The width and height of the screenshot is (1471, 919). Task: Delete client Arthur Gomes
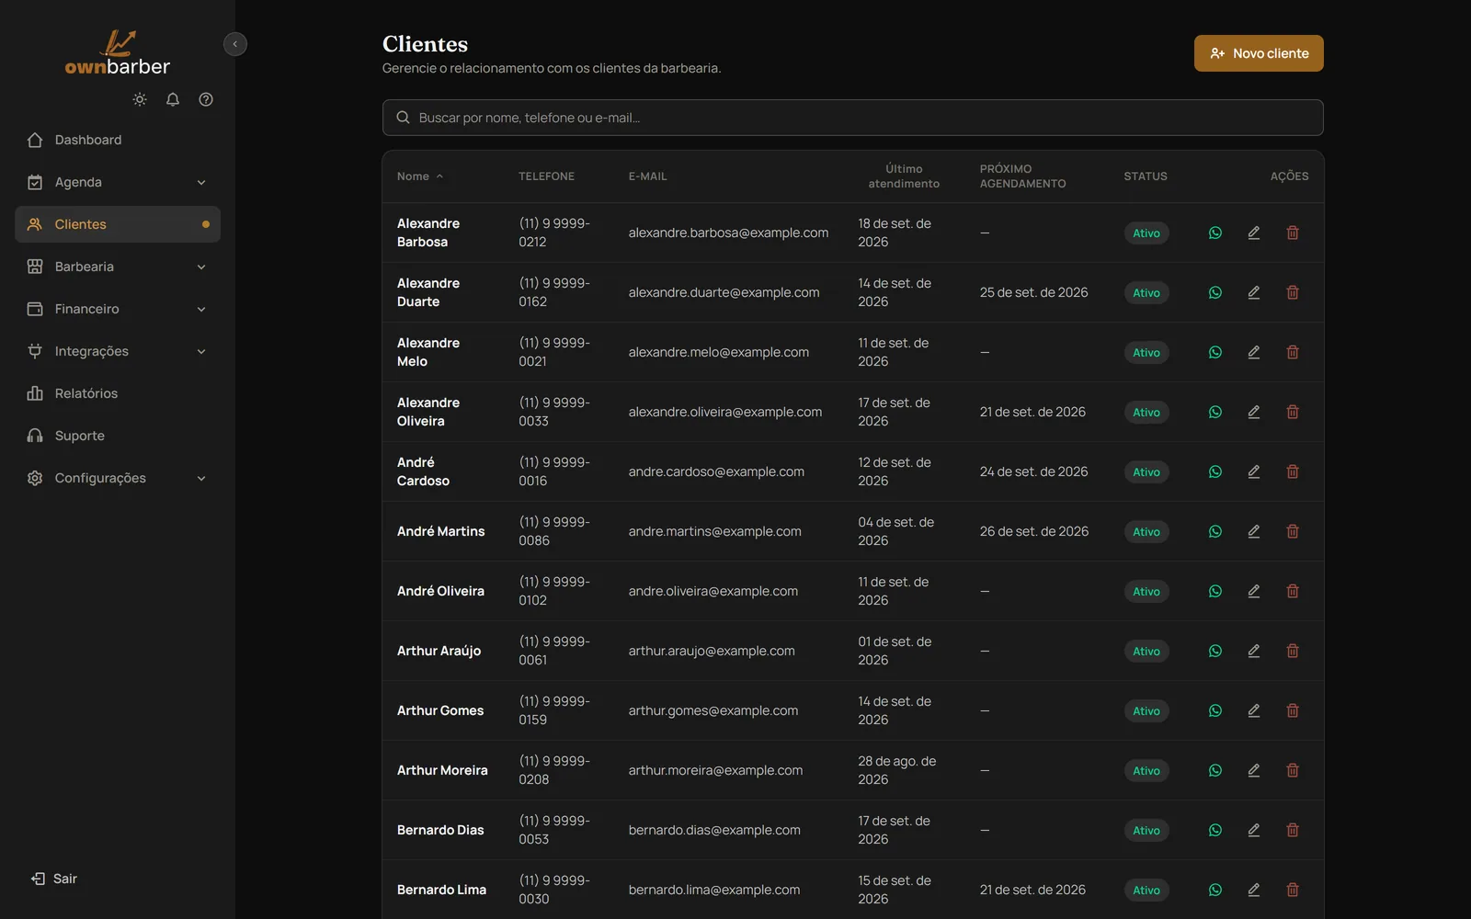(x=1293, y=710)
